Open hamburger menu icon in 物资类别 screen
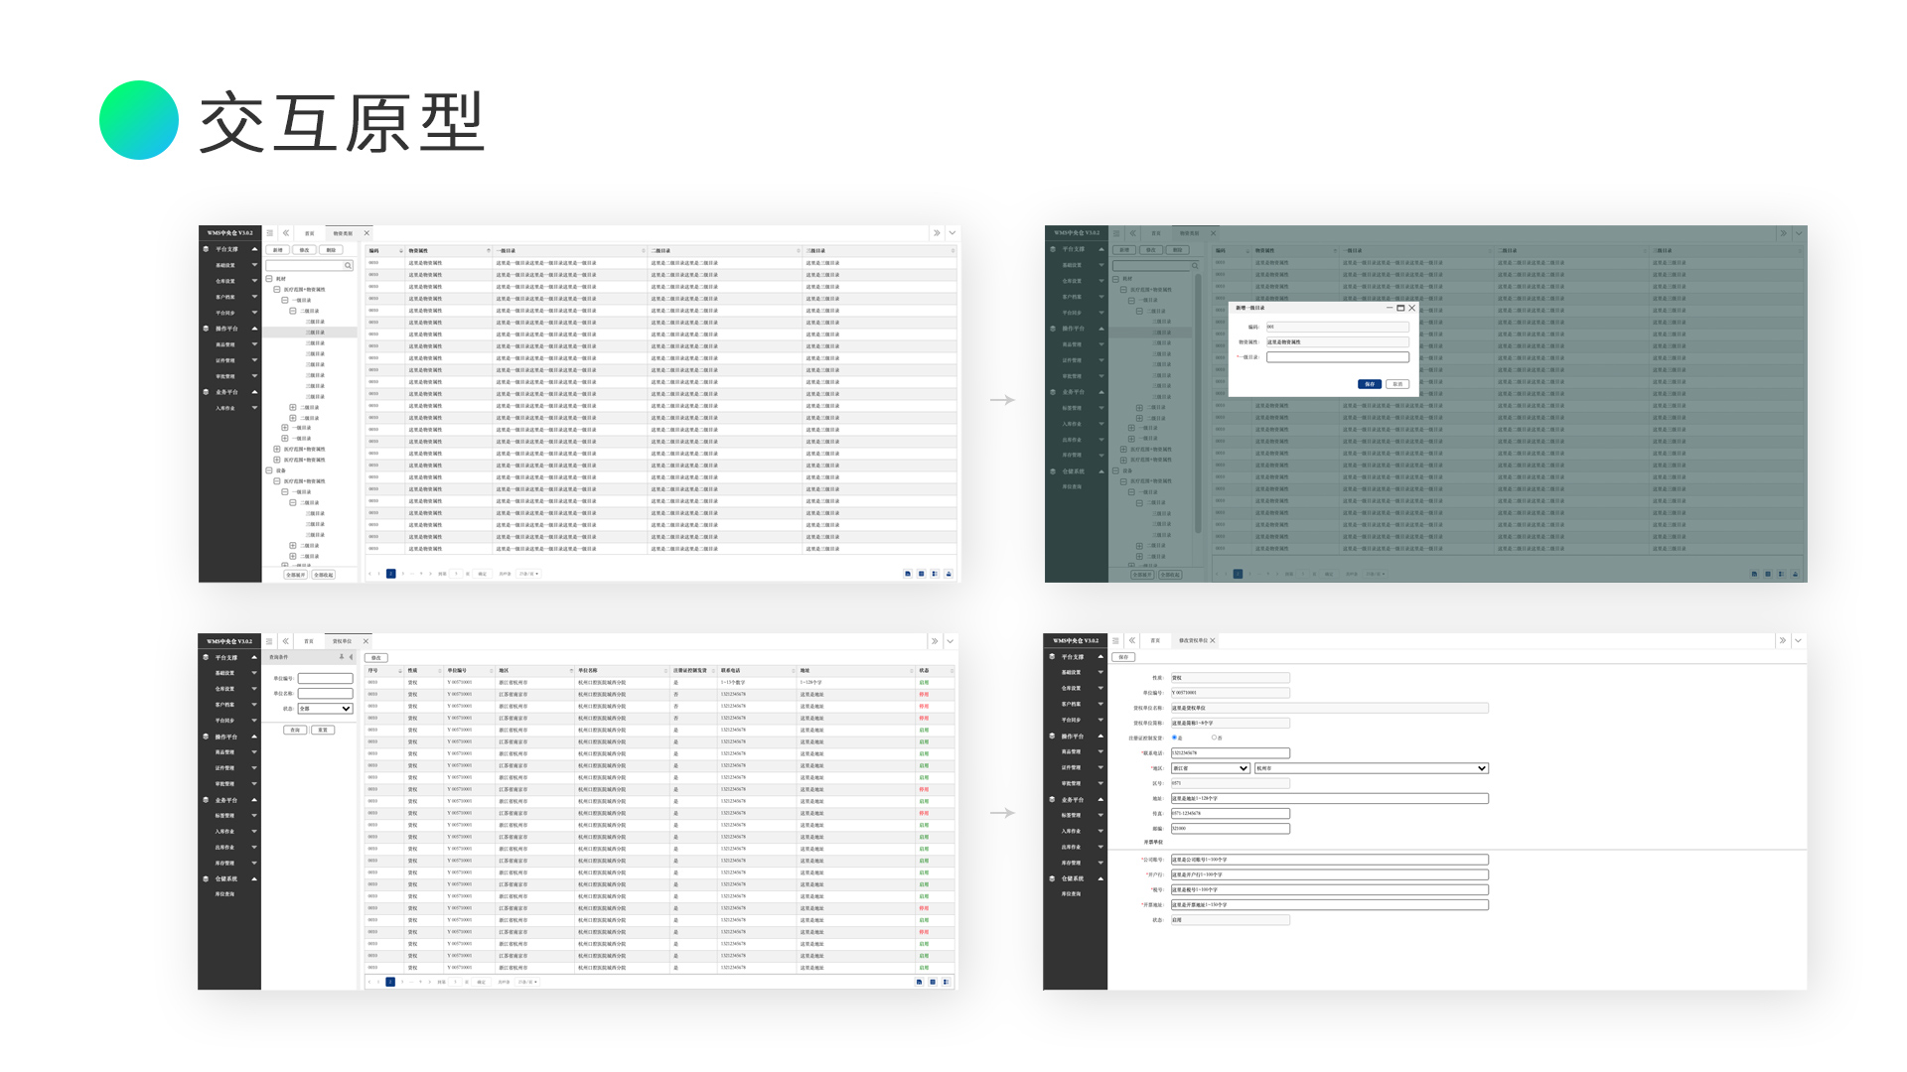Screen dimensions: 1907x1072 [269, 233]
